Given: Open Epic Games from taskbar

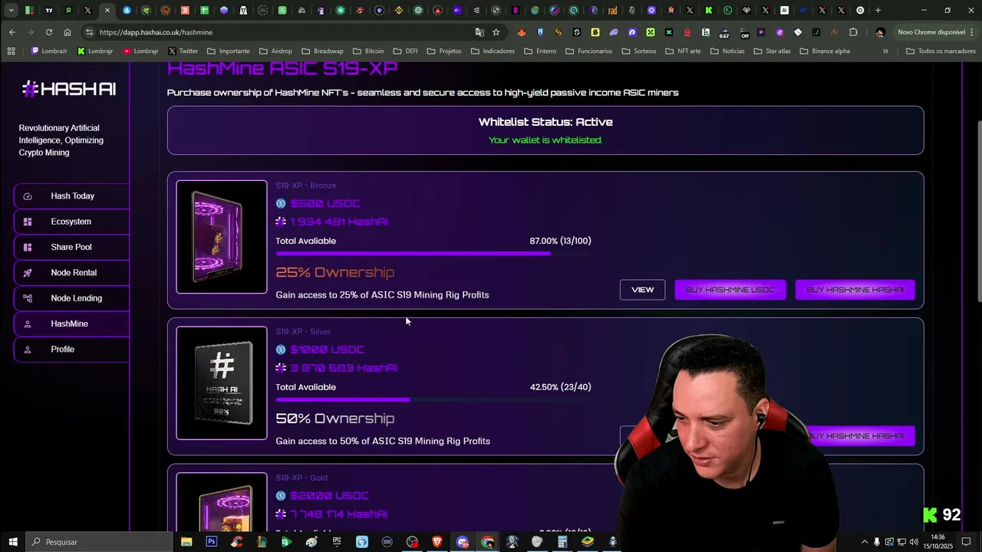Looking at the screenshot, I should tap(337, 542).
